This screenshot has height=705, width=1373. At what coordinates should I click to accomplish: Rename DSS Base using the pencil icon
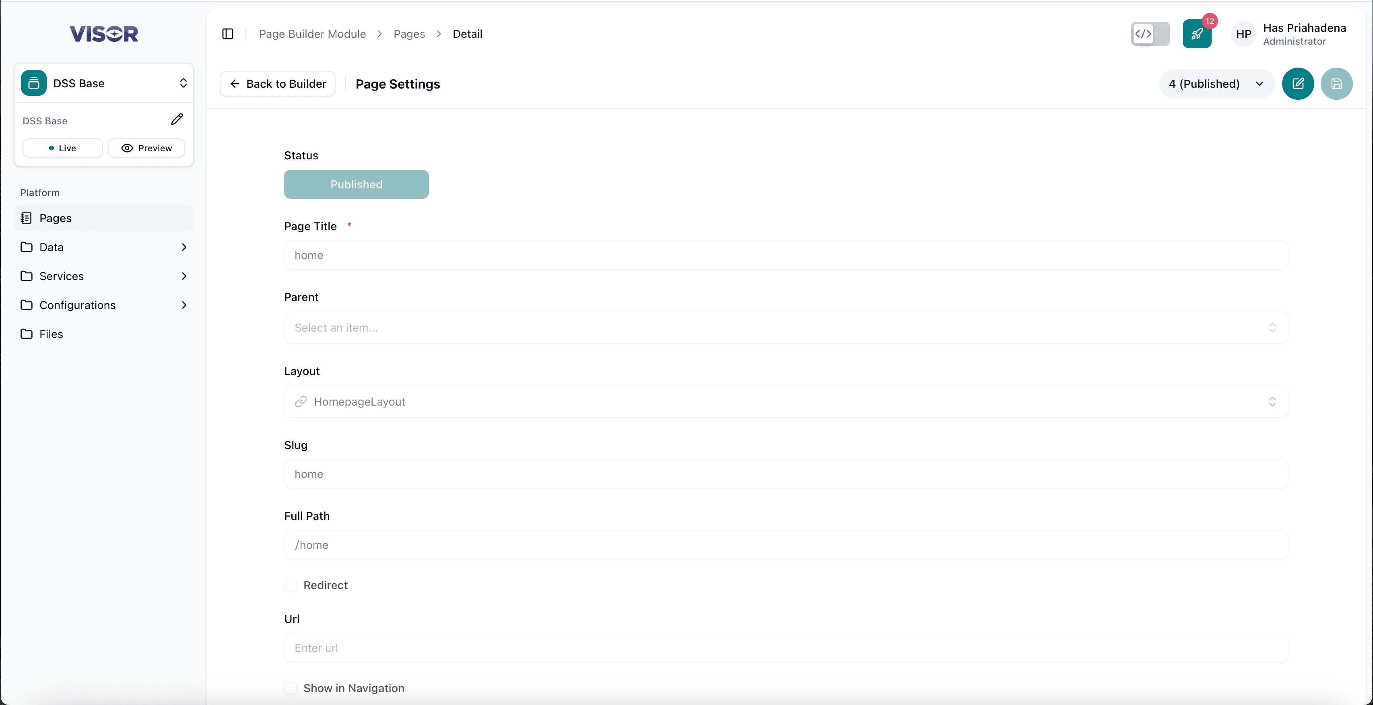(177, 120)
